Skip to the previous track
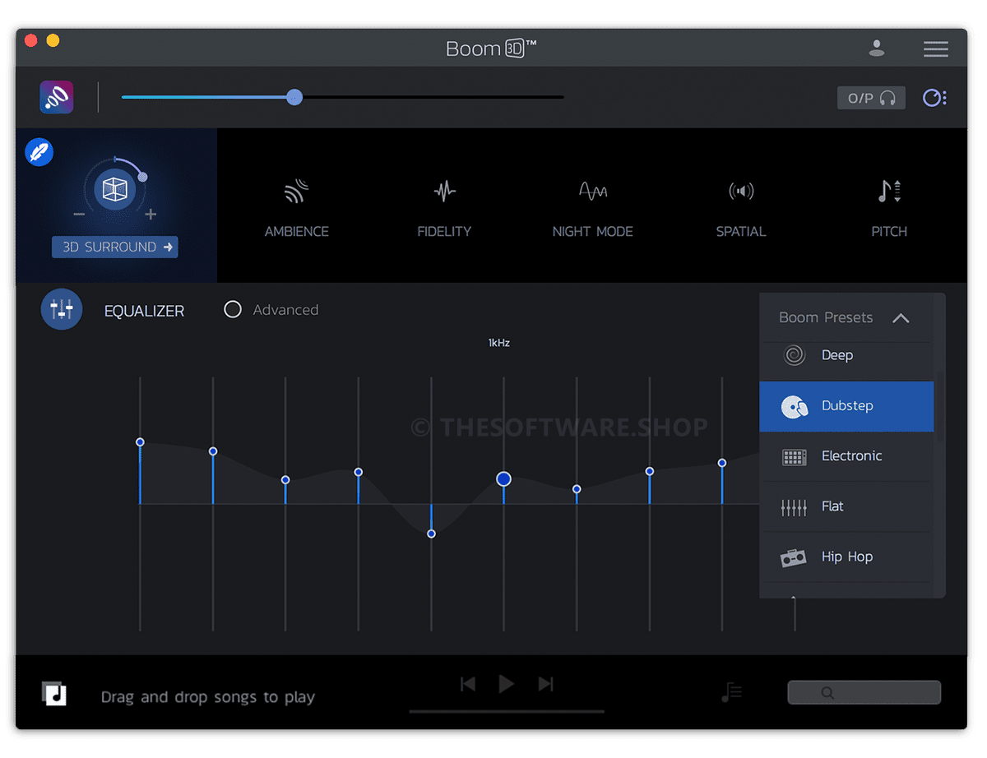Screen dimensions: 987x758 (x=468, y=684)
